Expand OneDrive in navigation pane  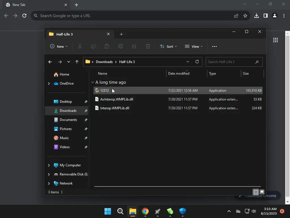tap(49, 84)
